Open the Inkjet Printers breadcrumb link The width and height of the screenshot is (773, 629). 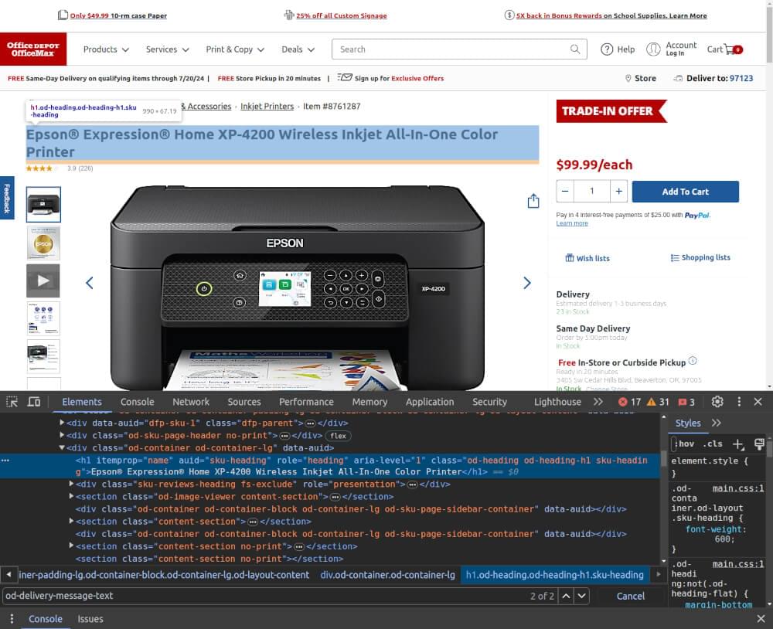coord(267,106)
